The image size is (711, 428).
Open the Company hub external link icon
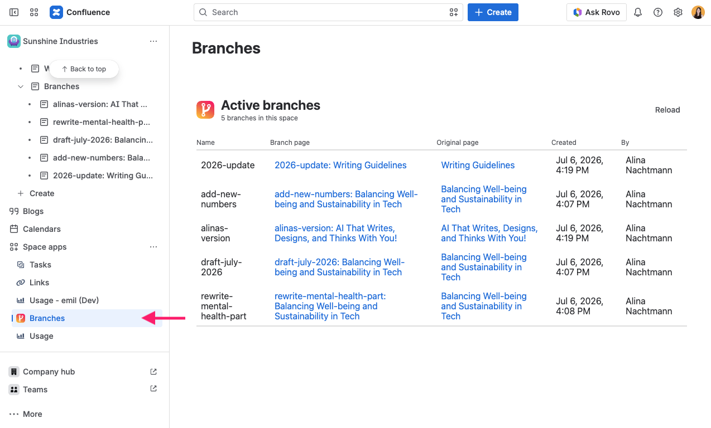tap(153, 372)
